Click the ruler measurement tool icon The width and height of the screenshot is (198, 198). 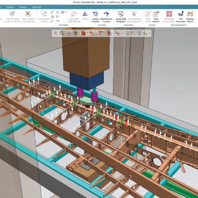point(145,33)
